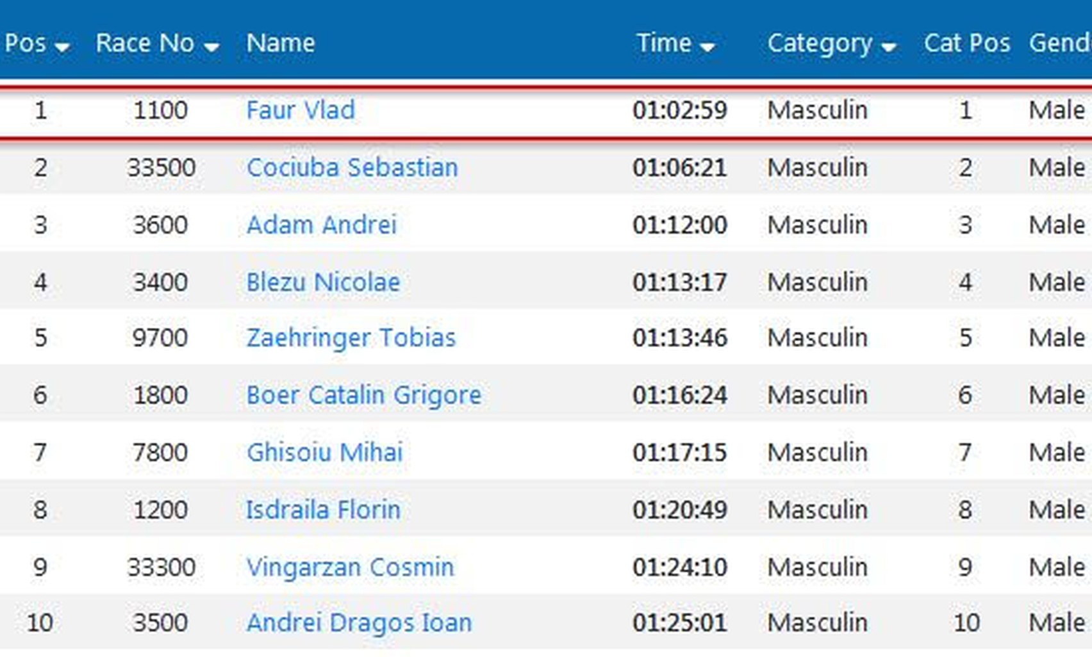
Task: Open Blezu Nicolae's result link
Action: tap(323, 282)
